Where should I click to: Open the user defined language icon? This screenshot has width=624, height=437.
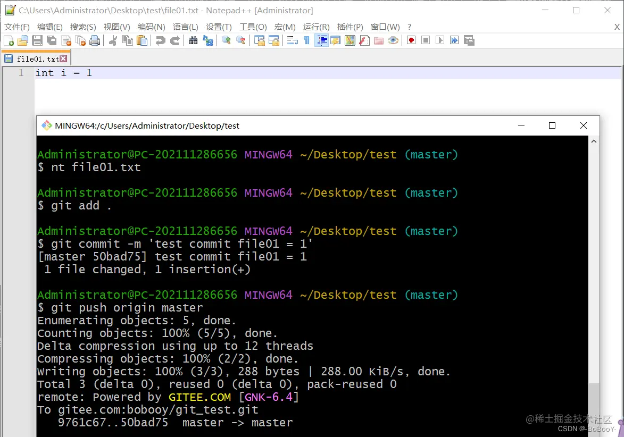click(x=336, y=40)
